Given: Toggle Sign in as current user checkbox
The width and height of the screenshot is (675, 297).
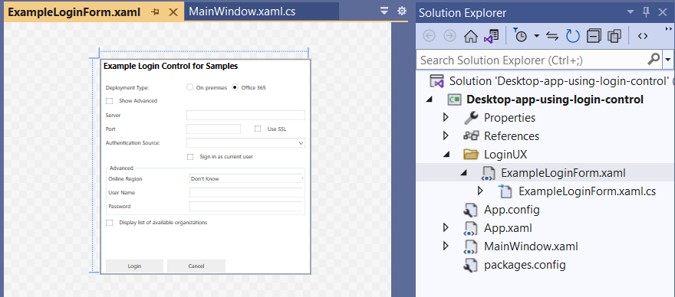Looking at the screenshot, I should pos(190,157).
